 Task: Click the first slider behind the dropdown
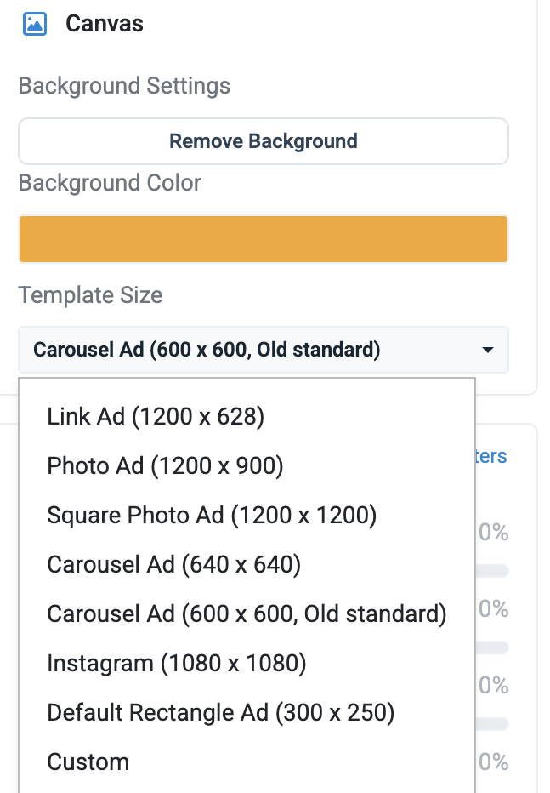[492, 571]
